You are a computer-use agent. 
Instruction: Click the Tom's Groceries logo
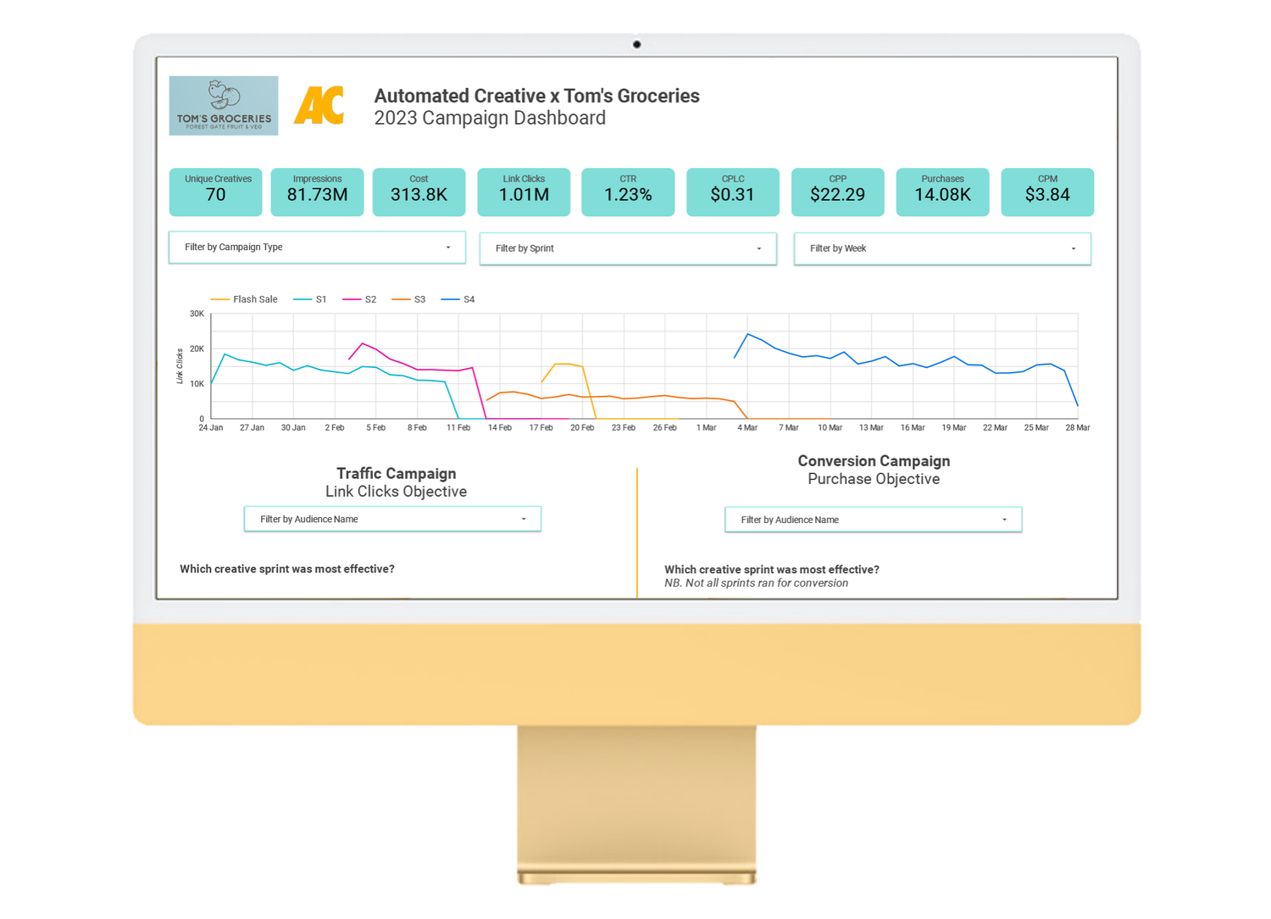point(223,105)
